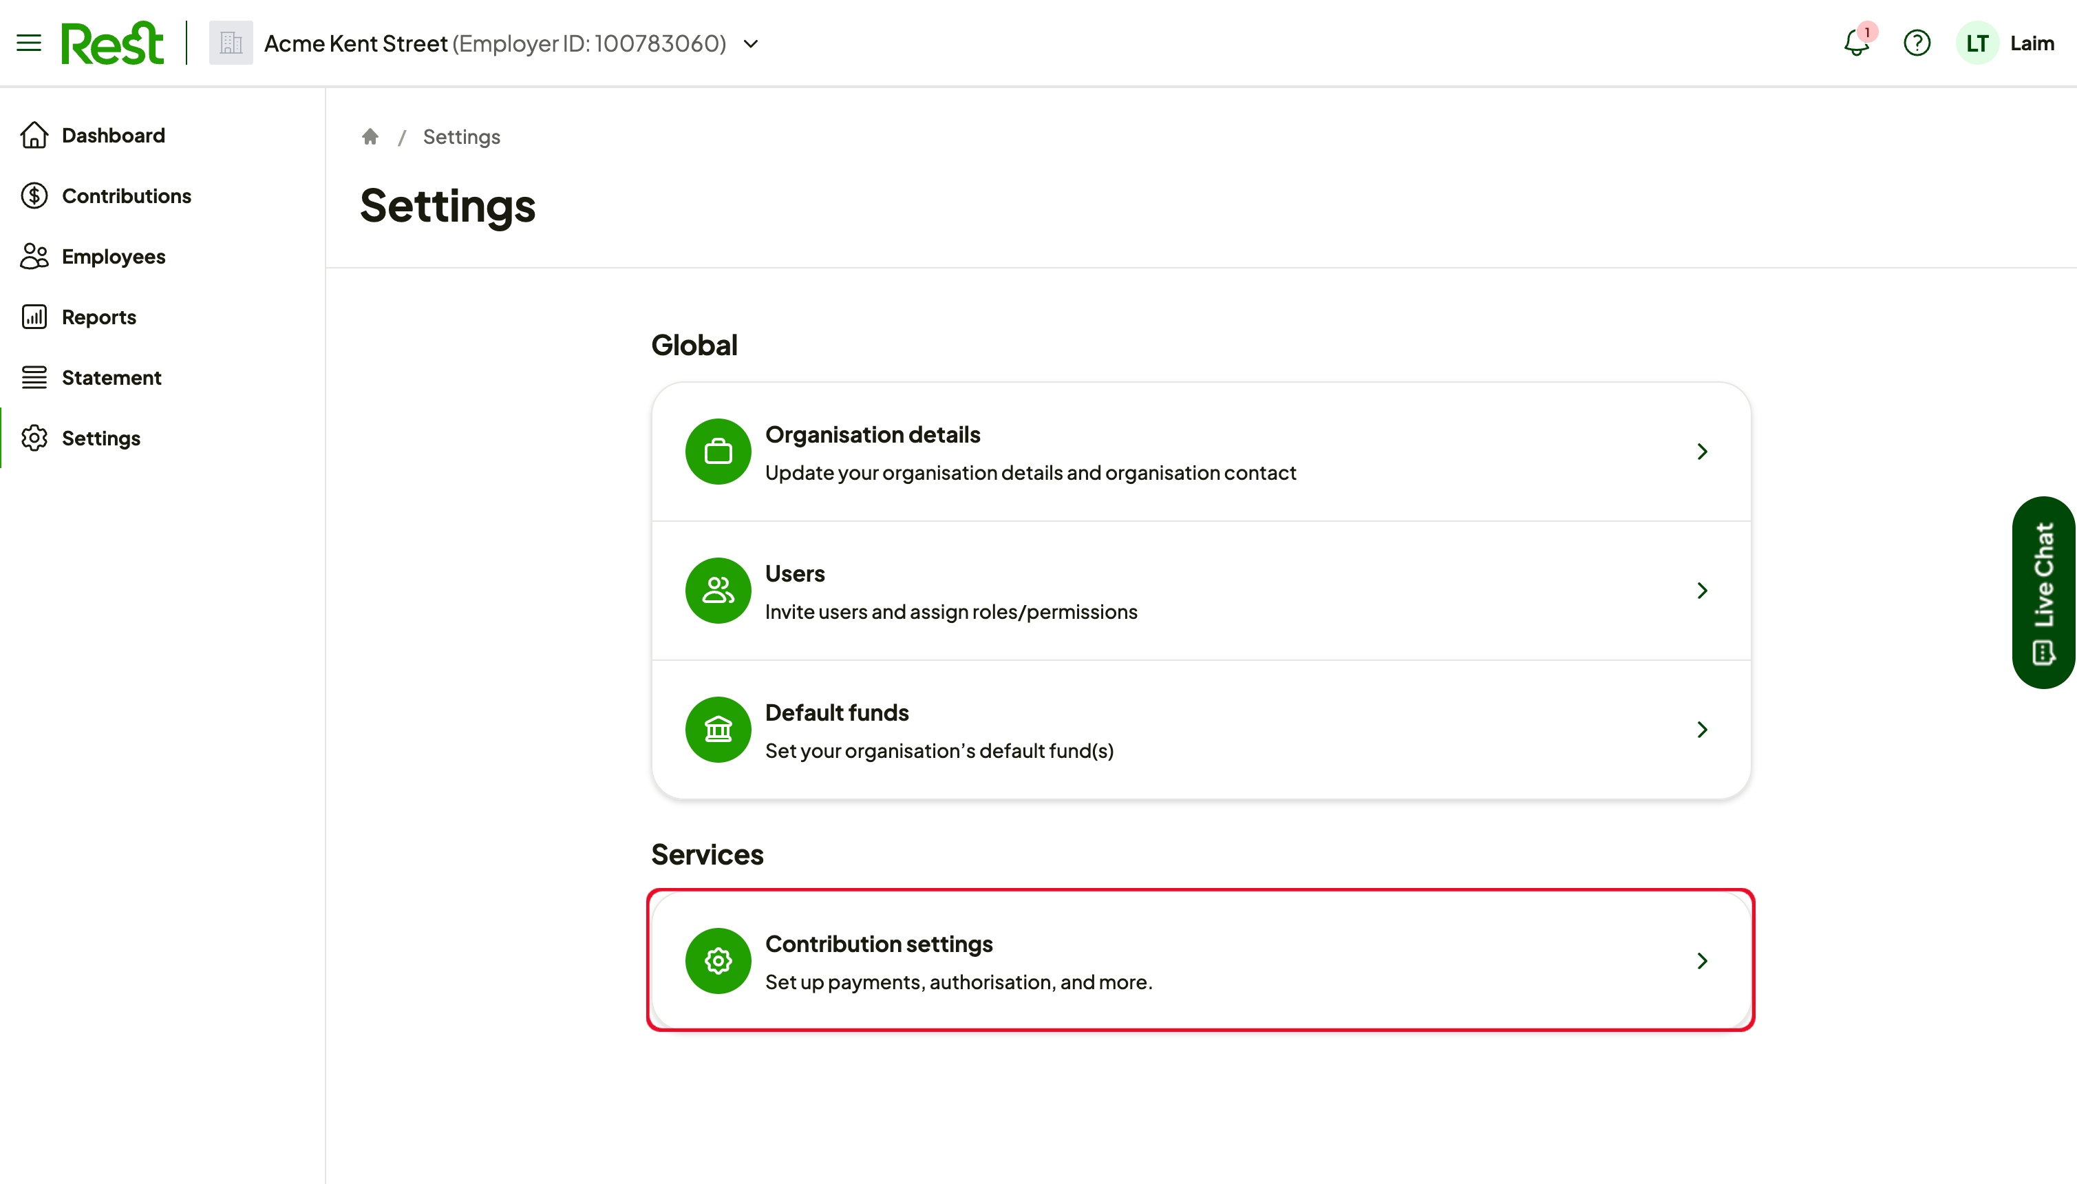Open Organisation details via its chevron
The width and height of the screenshot is (2077, 1184).
tap(1702, 452)
